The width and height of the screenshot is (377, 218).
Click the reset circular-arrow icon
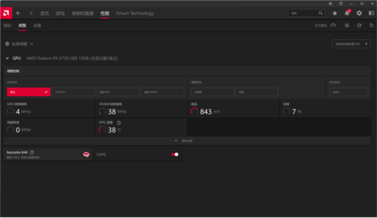tap(371, 25)
